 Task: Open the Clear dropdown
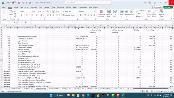[x=139, y=16]
